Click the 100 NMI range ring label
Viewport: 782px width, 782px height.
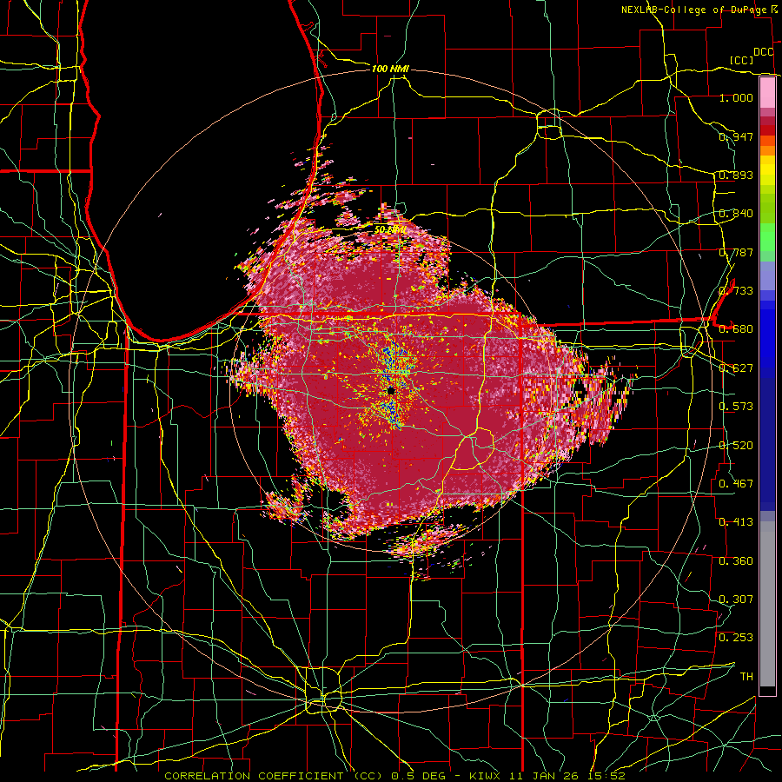(x=390, y=69)
